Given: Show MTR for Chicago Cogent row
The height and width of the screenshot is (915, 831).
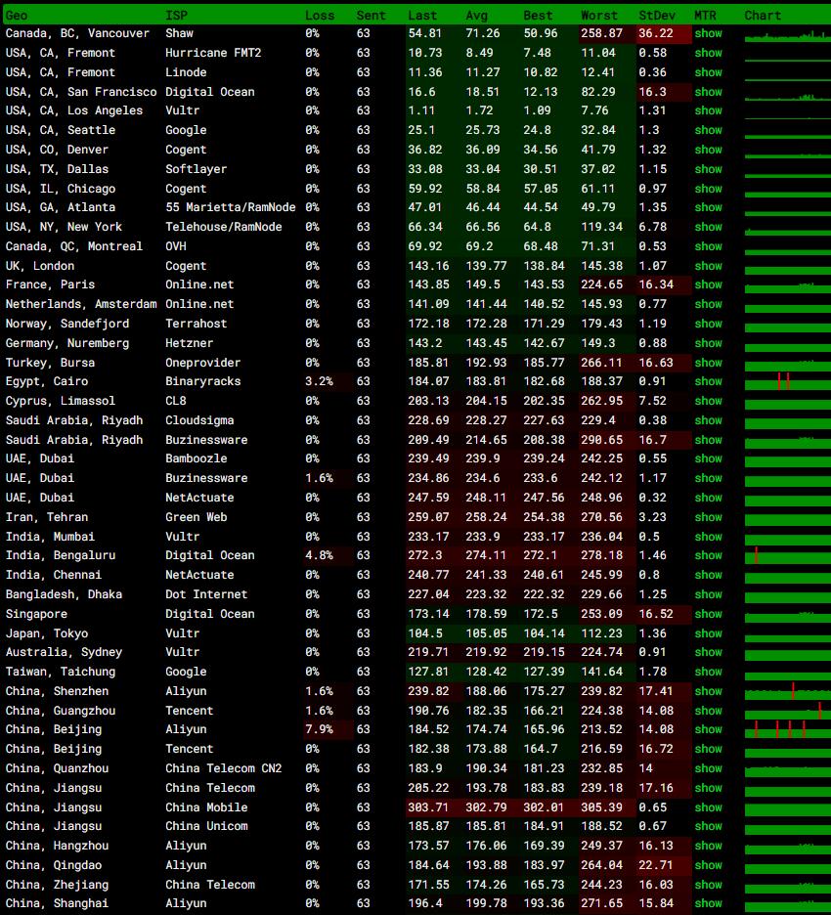Looking at the screenshot, I should coord(708,189).
